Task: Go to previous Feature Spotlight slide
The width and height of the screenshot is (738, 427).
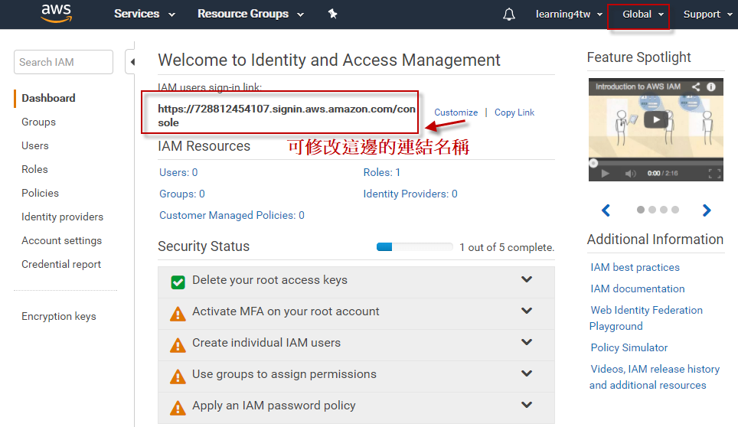Action: coord(606,210)
